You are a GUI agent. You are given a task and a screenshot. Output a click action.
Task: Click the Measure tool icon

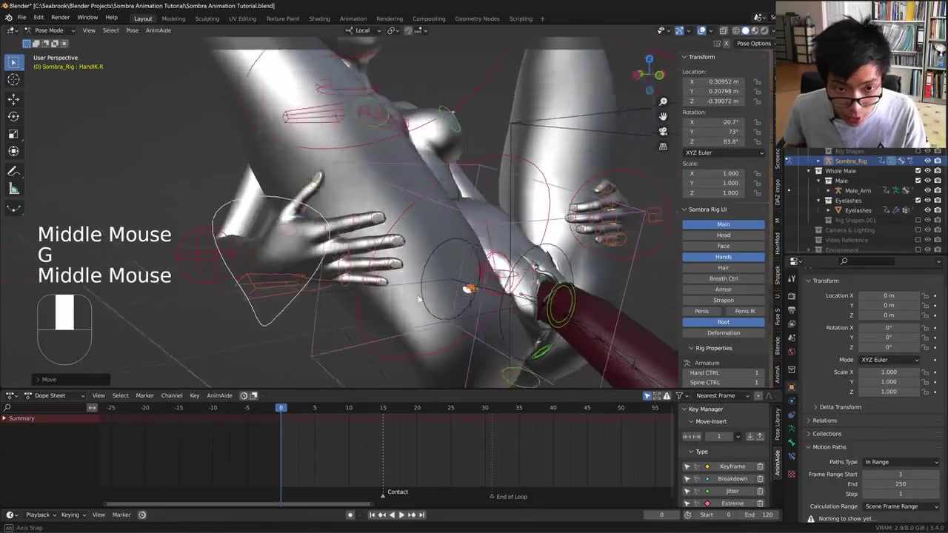click(13, 189)
